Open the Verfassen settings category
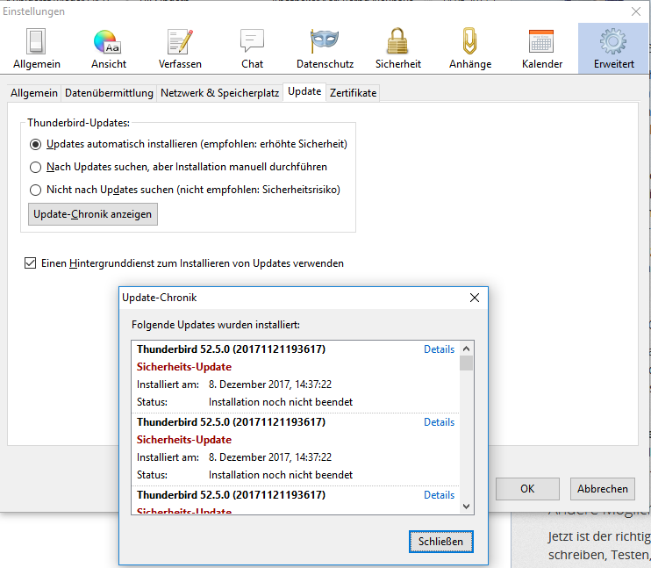 pos(180,49)
